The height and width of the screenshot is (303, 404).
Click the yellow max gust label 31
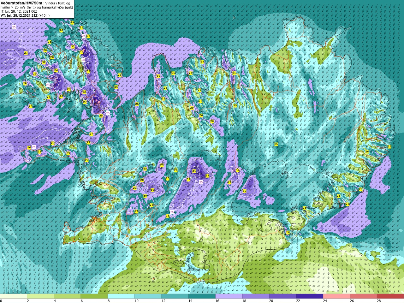coord(234,73)
